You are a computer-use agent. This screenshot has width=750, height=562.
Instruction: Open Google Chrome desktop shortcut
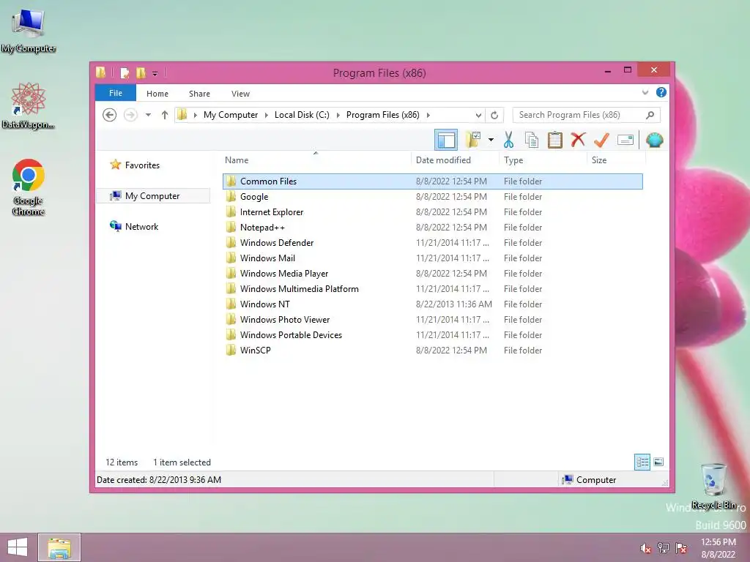click(29, 187)
